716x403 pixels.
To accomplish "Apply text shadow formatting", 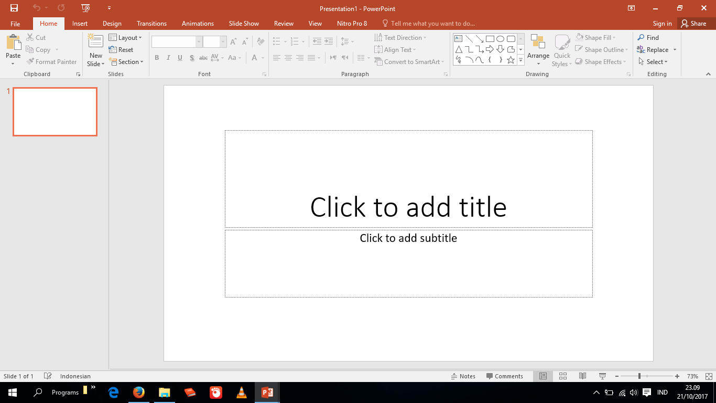I will [x=192, y=58].
